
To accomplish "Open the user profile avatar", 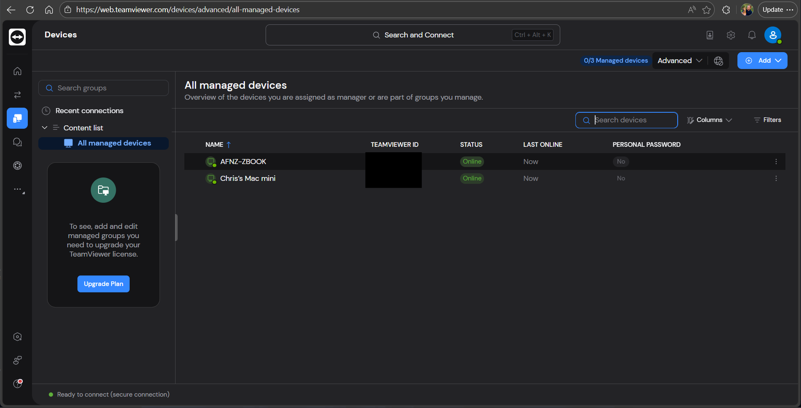I will [x=773, y=35].
